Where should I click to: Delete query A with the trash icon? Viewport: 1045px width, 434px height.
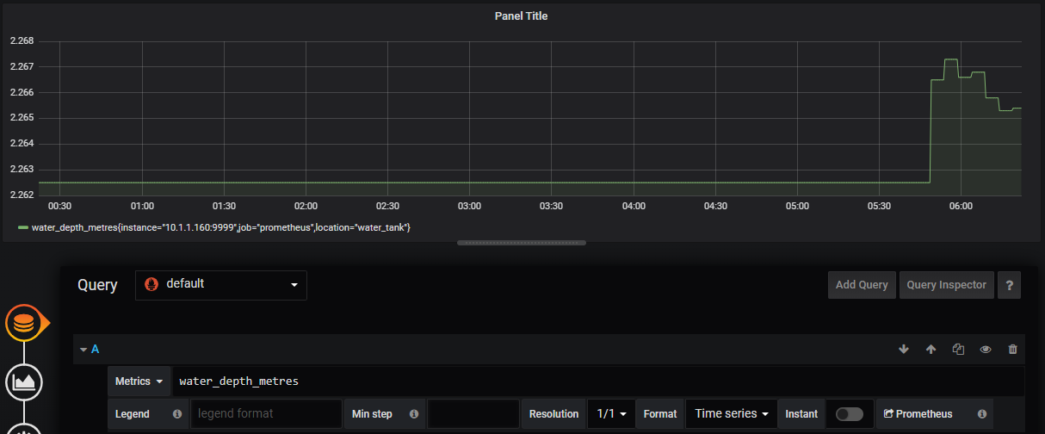1012,349
